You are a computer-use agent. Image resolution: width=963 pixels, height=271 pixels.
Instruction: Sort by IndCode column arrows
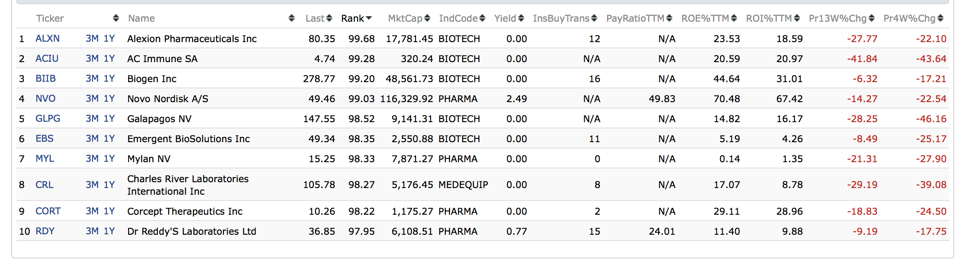click(482, 18)
